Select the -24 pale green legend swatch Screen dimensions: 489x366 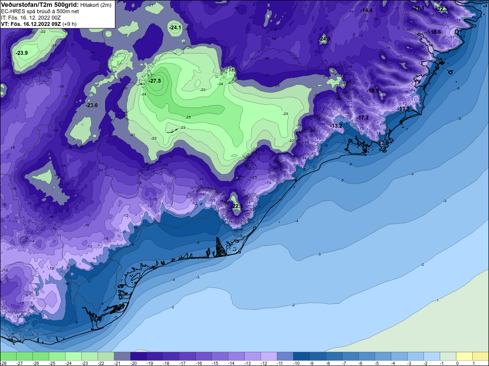(x=73, y=356)
